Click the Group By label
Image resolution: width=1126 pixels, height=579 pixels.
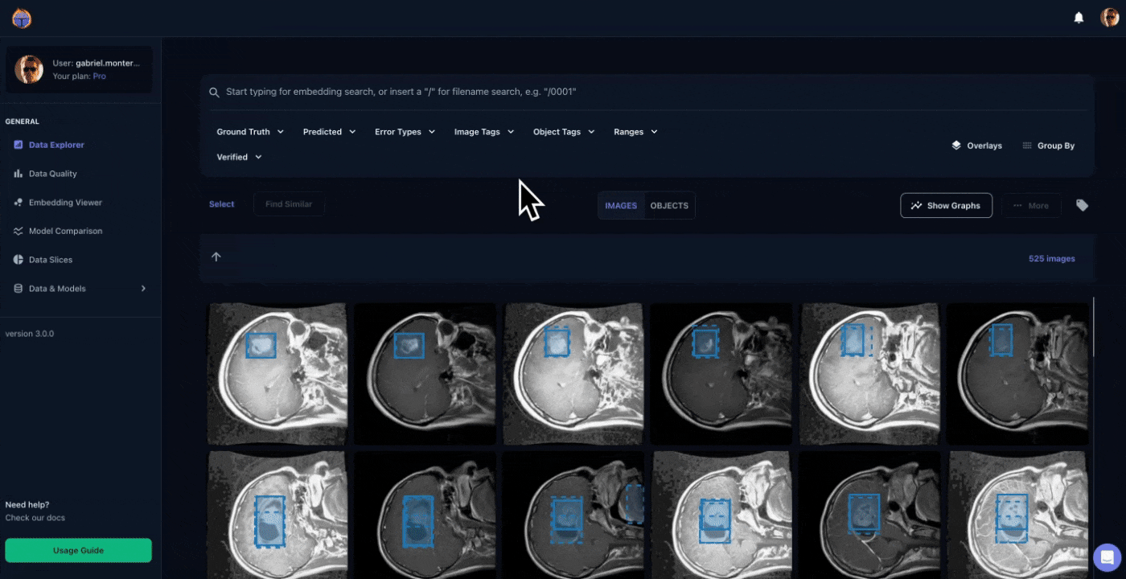(1056, 146)
